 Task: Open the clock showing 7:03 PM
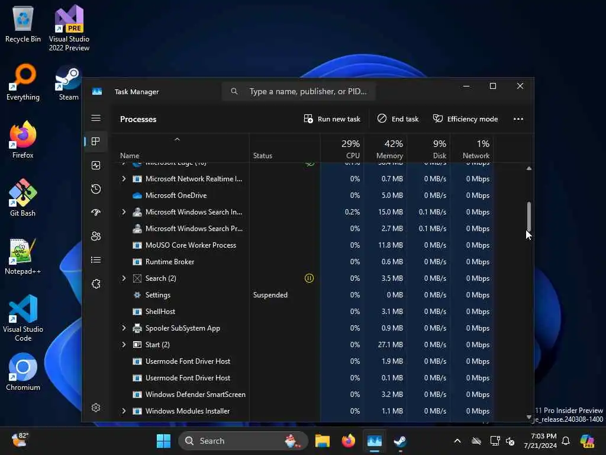[x=540, y=441]
